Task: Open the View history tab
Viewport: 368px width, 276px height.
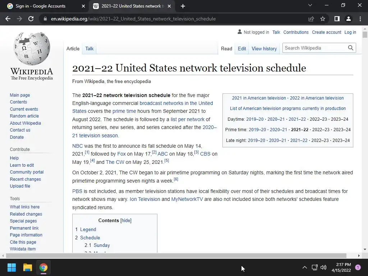Action: pos(264,49)
